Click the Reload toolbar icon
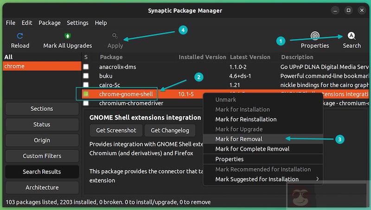Image resolution: width=371 pixels, height=210 pixels. click(x=20, y=36)
